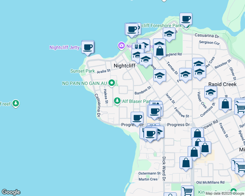Select the Rossiter St street label
The image size is (245, 196).
coord(223,64)
